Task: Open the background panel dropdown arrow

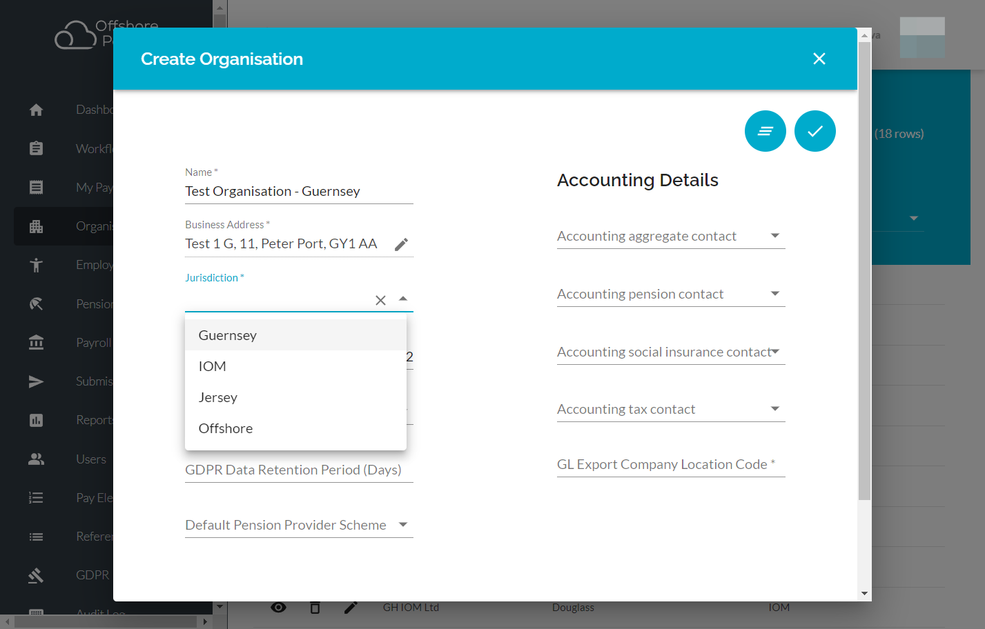Action: click(914, 218)
